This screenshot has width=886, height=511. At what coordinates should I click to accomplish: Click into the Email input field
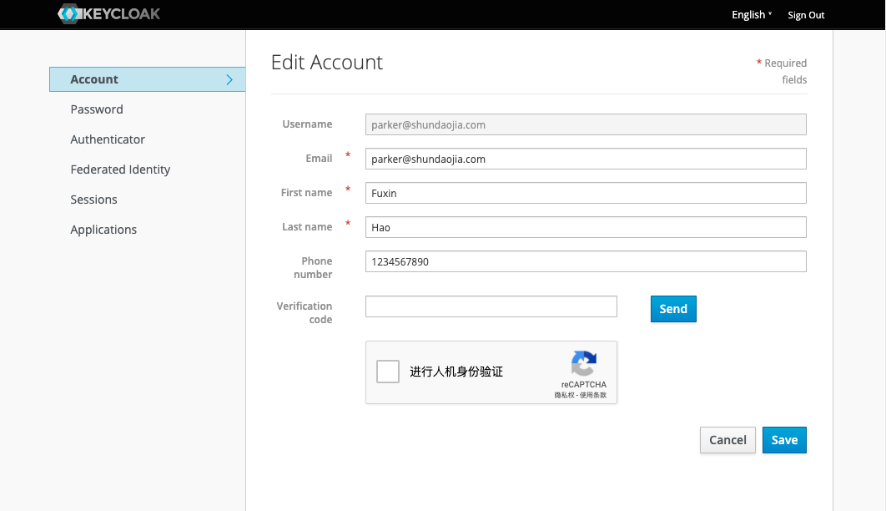click(x=586, y=159)
